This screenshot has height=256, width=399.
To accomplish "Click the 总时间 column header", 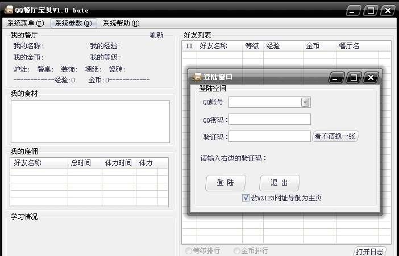I will [x=85, y=163].
